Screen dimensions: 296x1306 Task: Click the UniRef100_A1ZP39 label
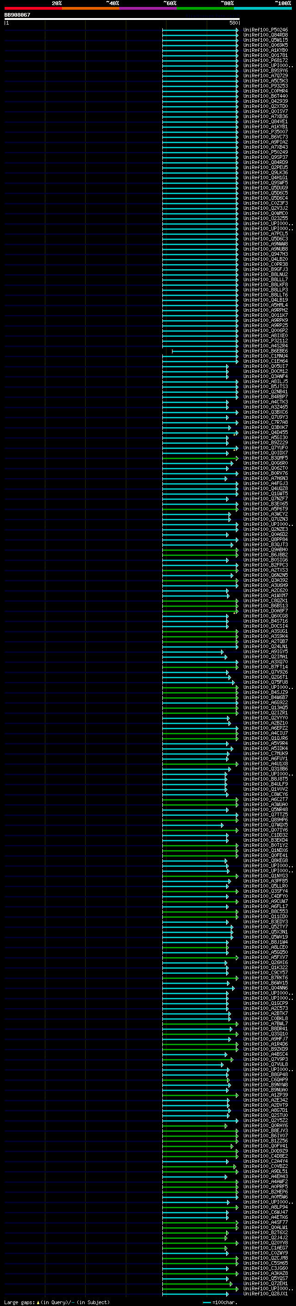tap(265, 1095)
